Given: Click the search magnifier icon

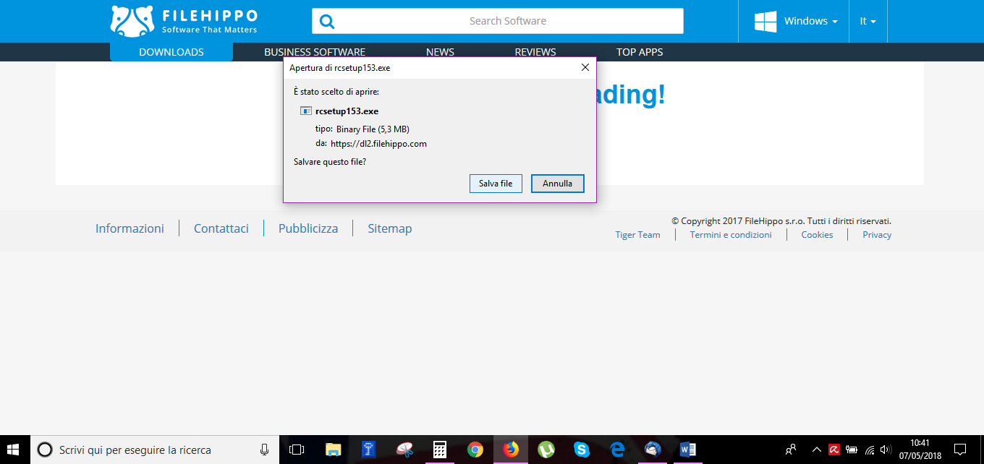Looking at the screenshot, I should (327, 21).
